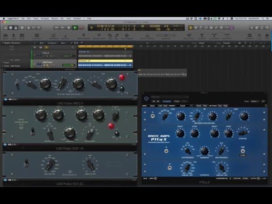Screen dimensions: 272x204
Task: Click Repeat Section toolbar icon
Action: [189, 36]
